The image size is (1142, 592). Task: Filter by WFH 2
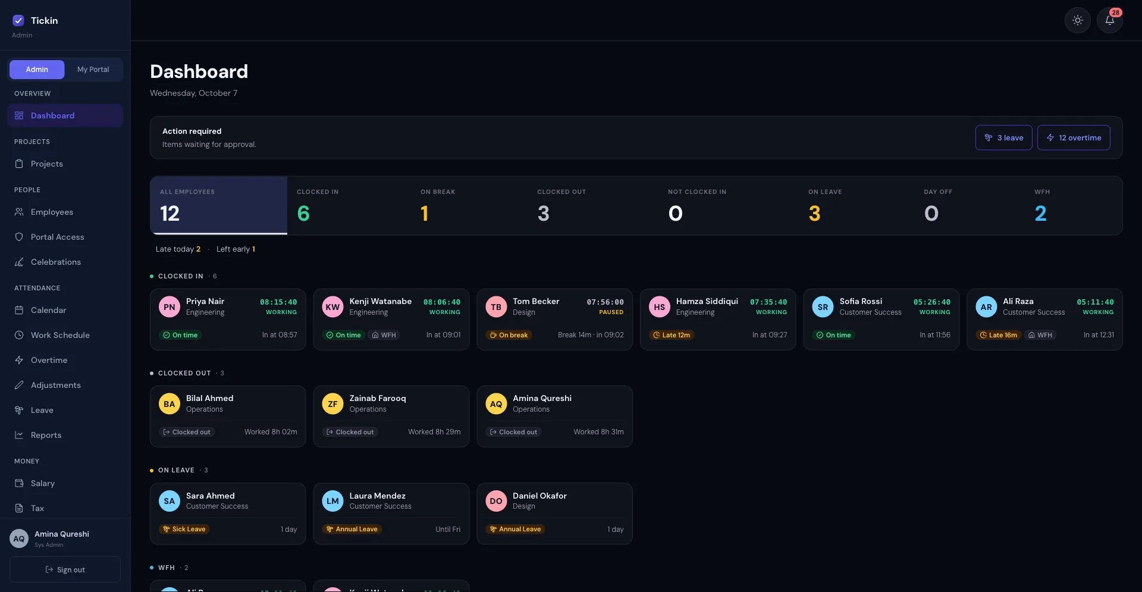1074,205
